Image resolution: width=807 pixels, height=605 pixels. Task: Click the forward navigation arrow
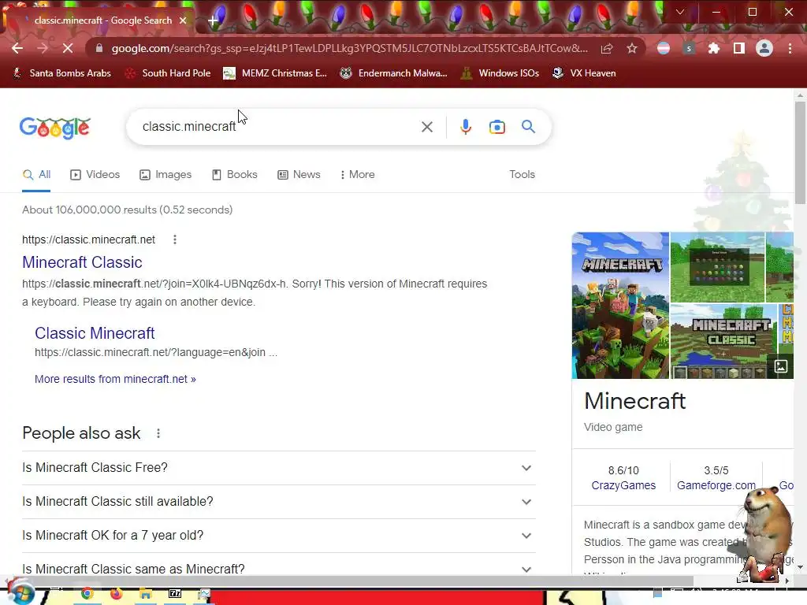43,48
